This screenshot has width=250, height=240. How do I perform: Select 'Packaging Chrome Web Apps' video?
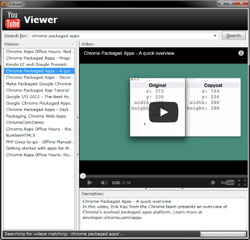tap(39, 116)
